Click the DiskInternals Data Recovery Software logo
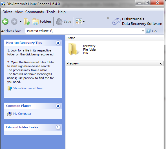 137,21
